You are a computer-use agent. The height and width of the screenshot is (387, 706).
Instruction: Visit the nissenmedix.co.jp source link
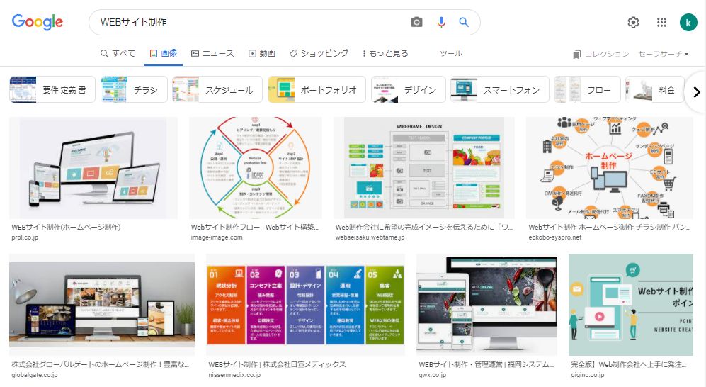tap(234, 374)
